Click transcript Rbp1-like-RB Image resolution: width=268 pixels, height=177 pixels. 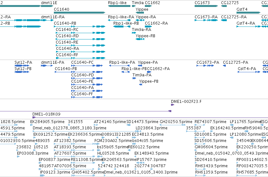coord(122,27)
